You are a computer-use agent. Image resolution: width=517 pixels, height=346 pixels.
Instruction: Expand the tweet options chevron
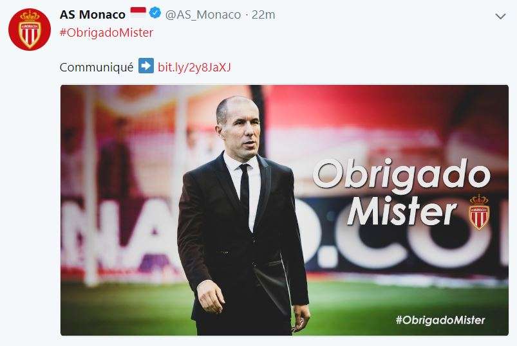pyautogui.click(x=501, y=15)
